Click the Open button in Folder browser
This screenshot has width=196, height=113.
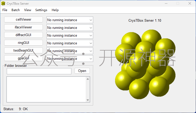click(82, 71)
